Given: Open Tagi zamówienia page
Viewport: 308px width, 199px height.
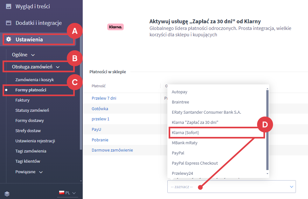Looking at the screenshot, I should (x=31, y=151).
